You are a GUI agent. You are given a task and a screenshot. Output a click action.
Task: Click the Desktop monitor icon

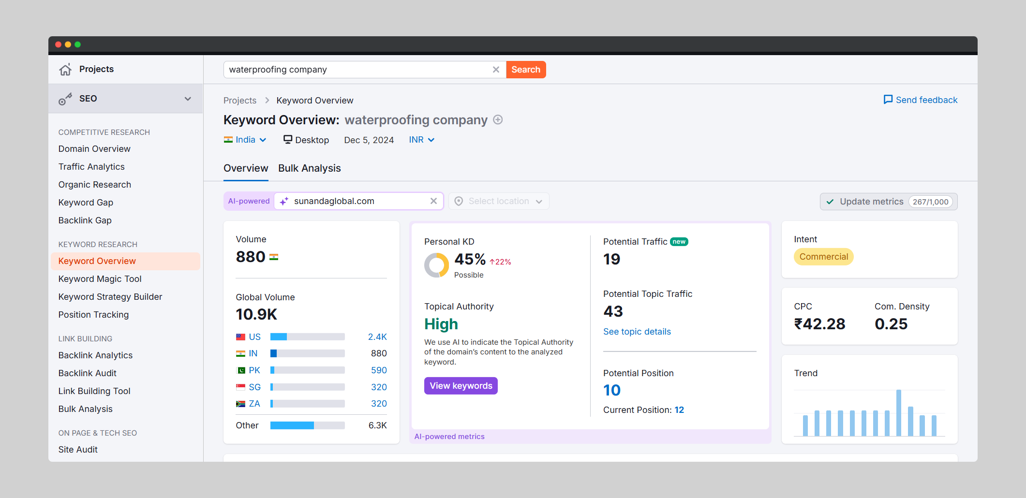(288, 140)
